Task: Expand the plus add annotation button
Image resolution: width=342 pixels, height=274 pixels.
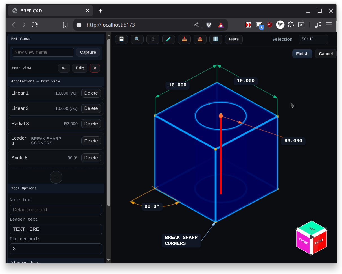Action: pos(56,177)
